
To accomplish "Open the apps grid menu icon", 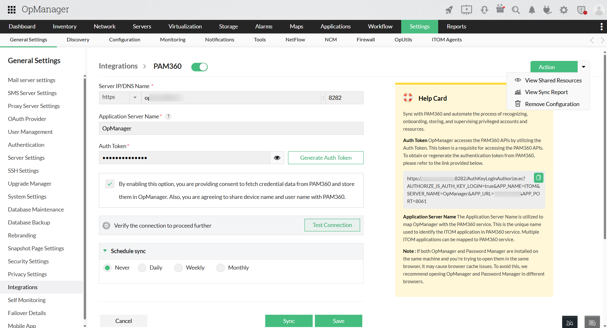I will point(12,10).
